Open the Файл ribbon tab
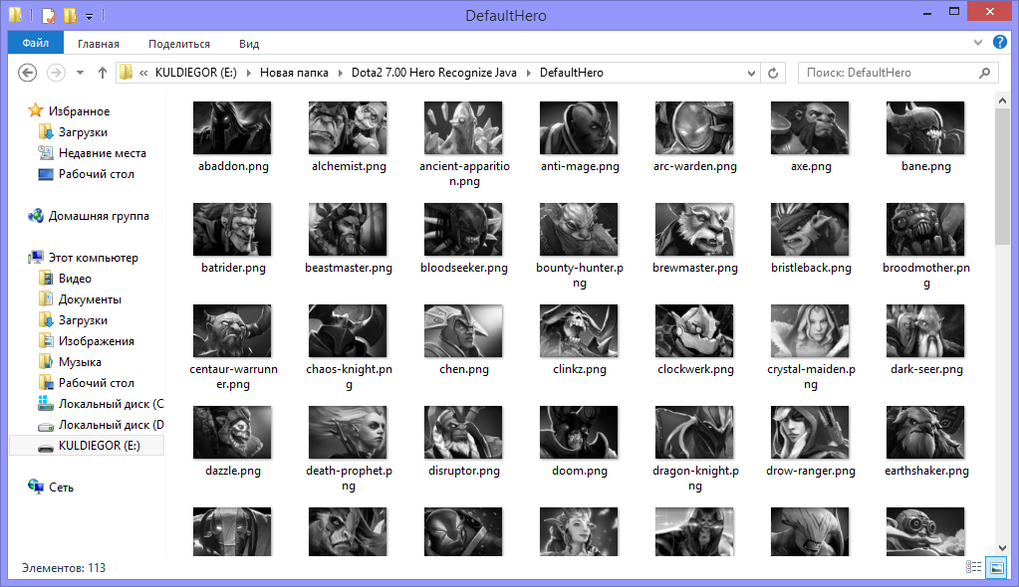This screenshot has height=587, width=1019. click(x=36, y=43)
